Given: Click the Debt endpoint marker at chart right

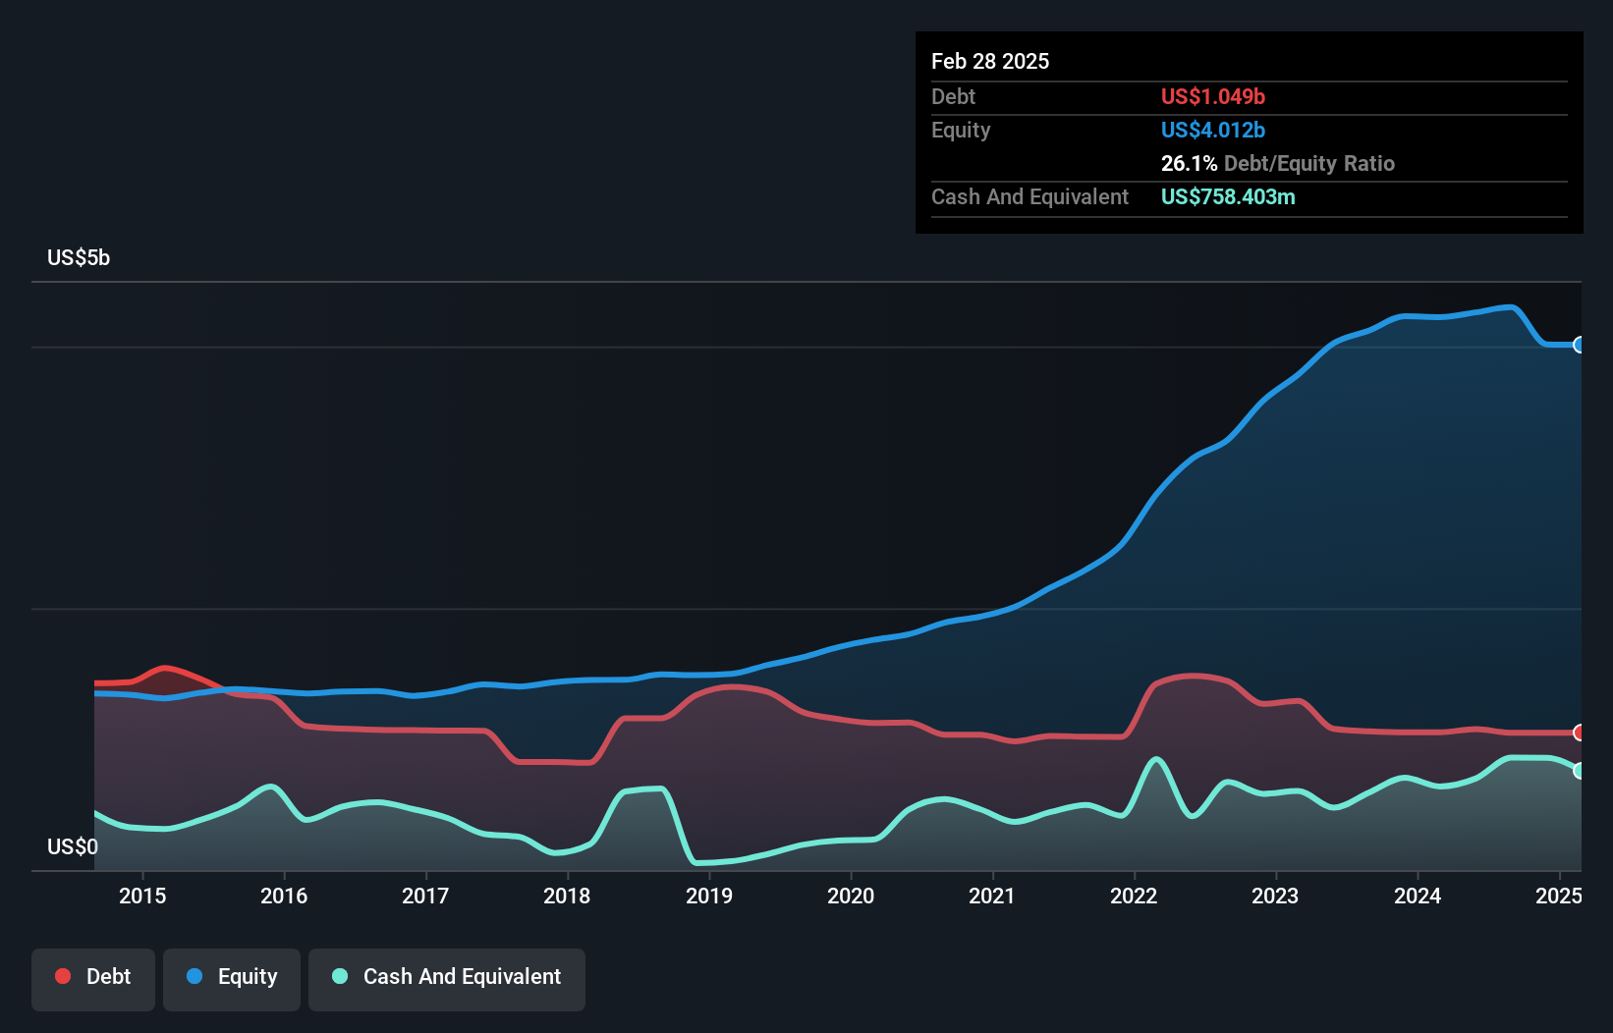Looking at the screenshot, I should click(1580, 734).
